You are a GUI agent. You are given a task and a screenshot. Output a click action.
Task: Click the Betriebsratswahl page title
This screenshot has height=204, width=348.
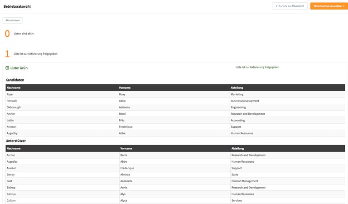pyautogui.click(x=17, y=6)
